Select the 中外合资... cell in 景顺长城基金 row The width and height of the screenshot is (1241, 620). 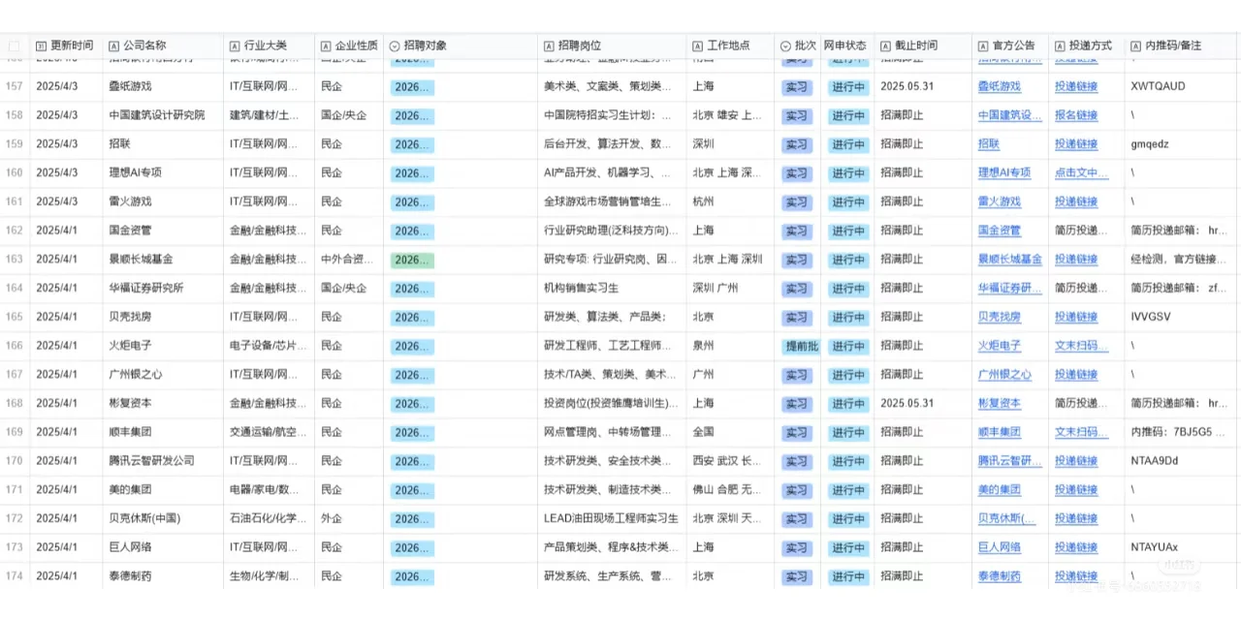click(348, 260)
